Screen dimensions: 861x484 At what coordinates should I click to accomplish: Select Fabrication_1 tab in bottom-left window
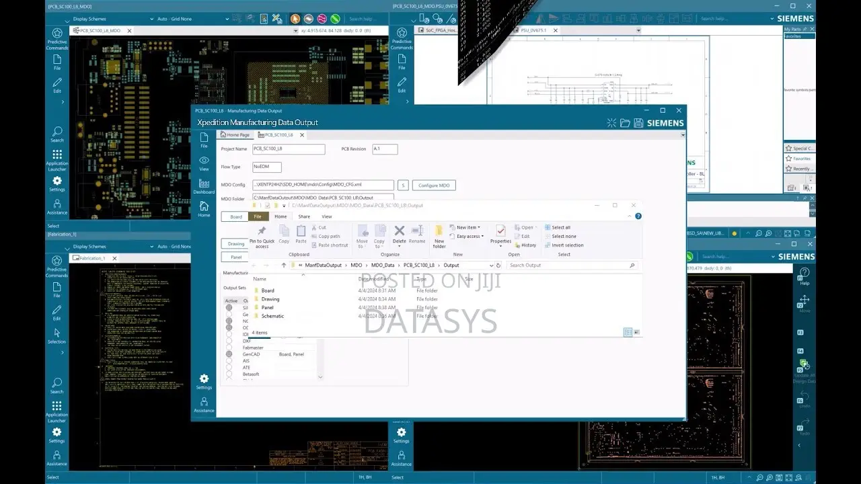pyautogui.click(x=91, y=258)
